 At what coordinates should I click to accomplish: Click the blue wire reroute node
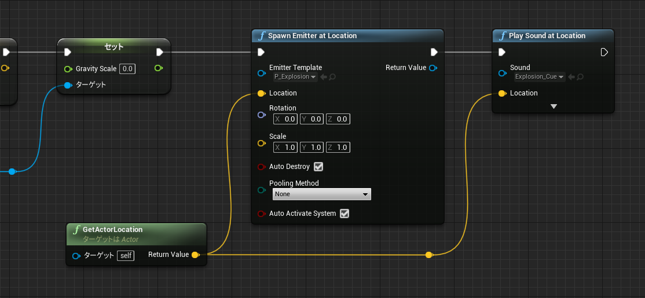(12, 171)
